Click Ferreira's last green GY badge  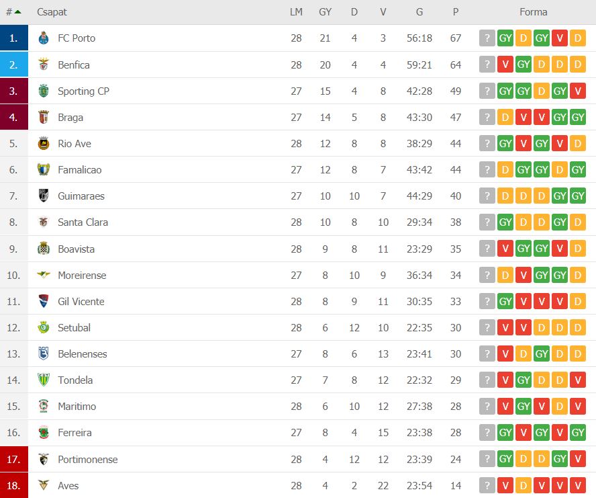[578, 433]
